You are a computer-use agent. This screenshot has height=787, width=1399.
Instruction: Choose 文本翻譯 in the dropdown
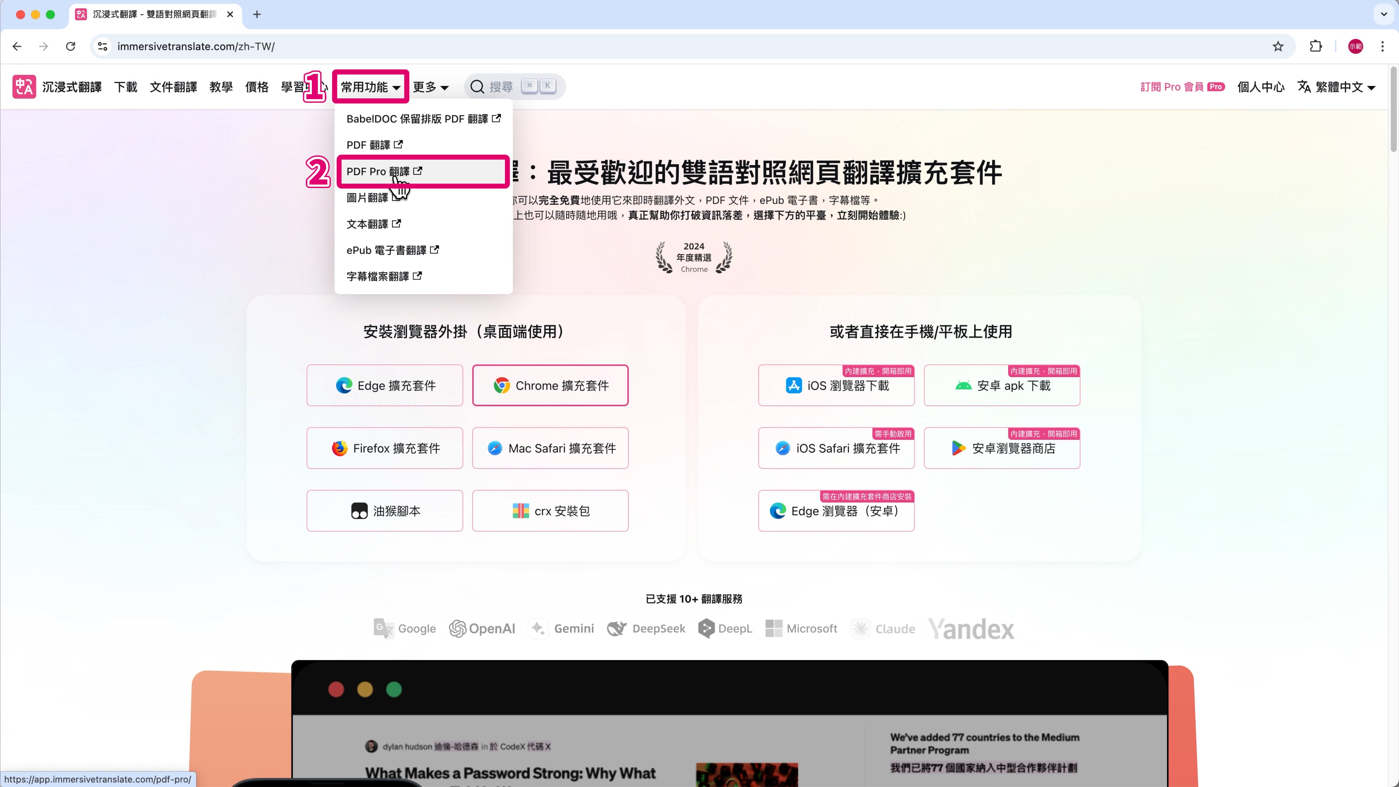tap(424, 224)
